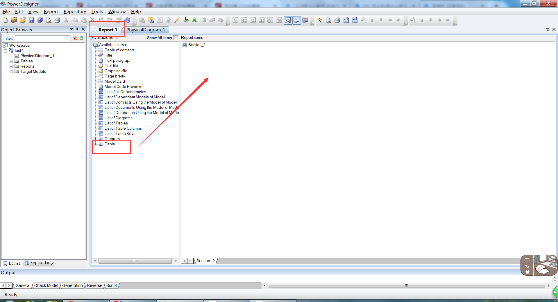Expand the Target Models folder

click(x=11, y=72)
